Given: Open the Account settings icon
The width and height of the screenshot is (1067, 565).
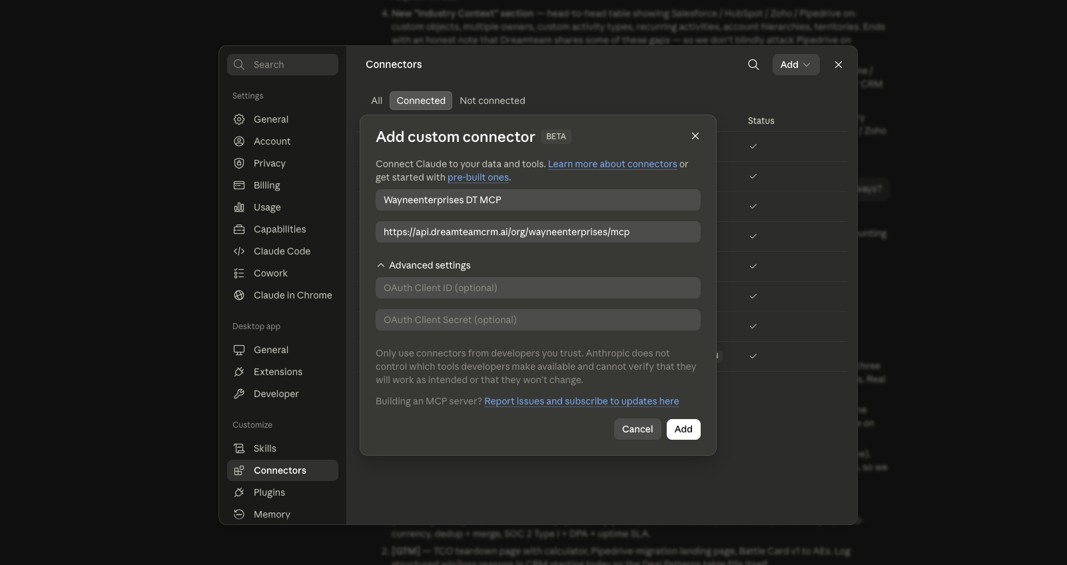Looking at the screenshot, I should tap(239, 141).
